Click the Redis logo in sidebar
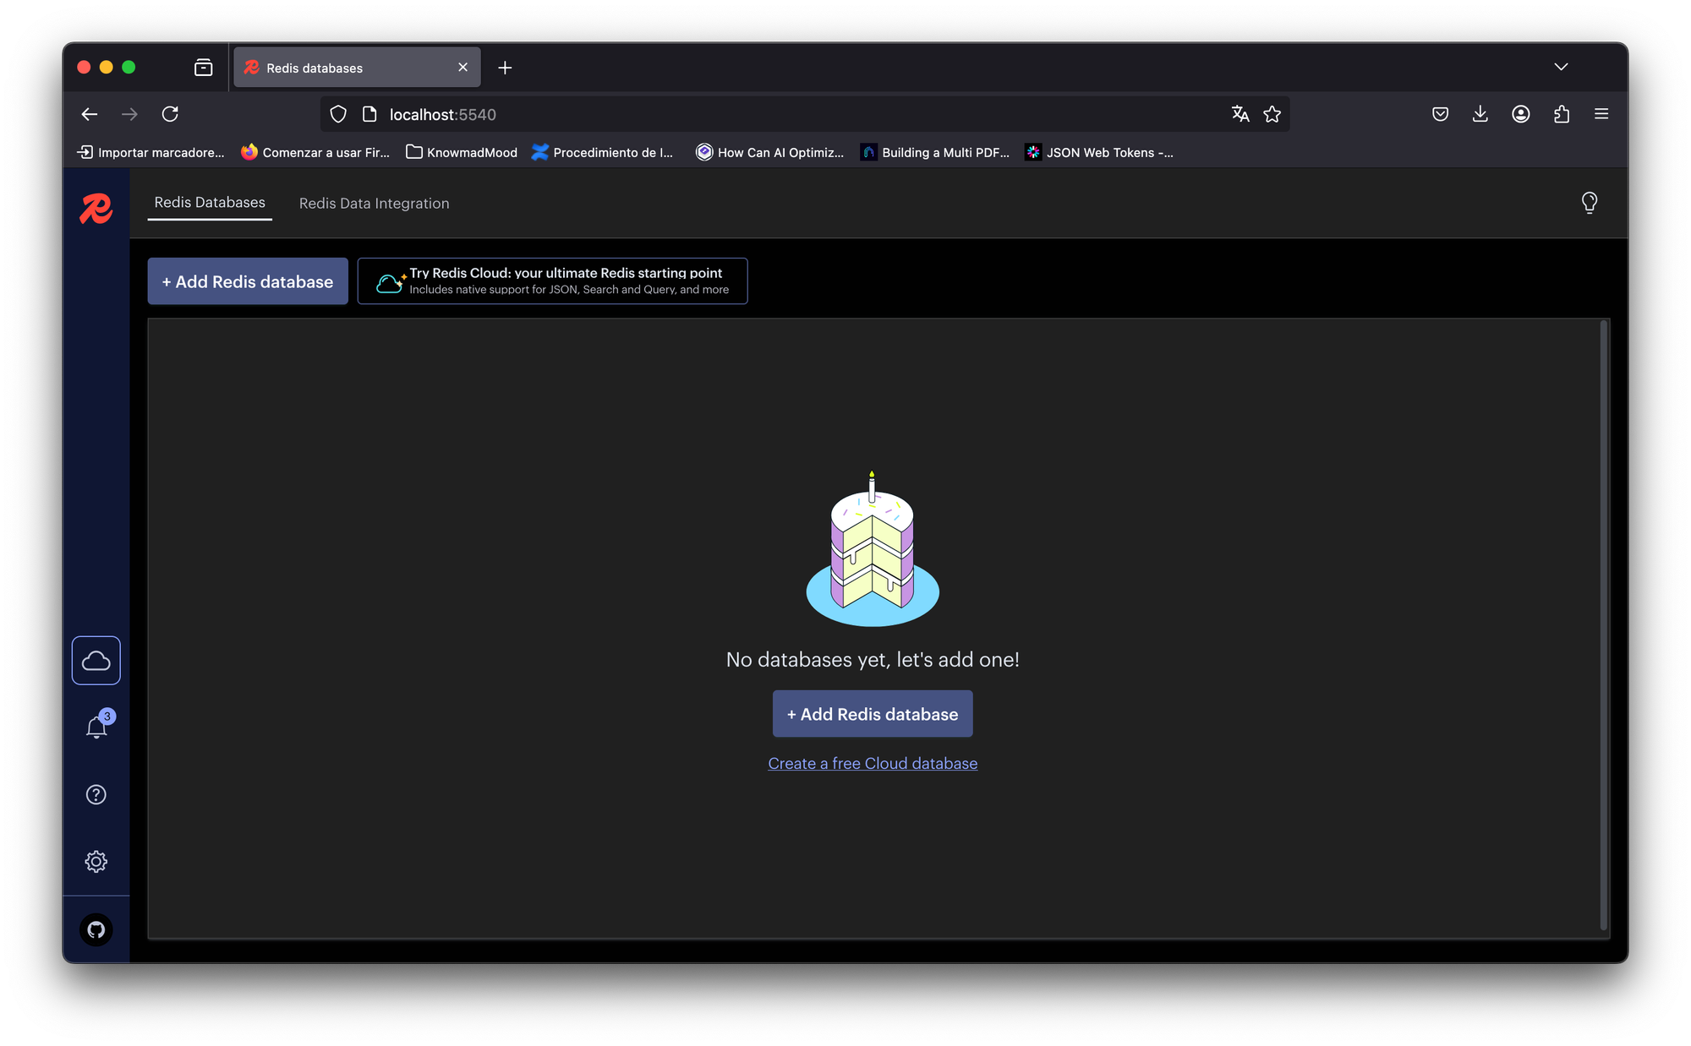Image resolution: width=1691 pixels, height=1046 pixels. (x=96, y=208)
